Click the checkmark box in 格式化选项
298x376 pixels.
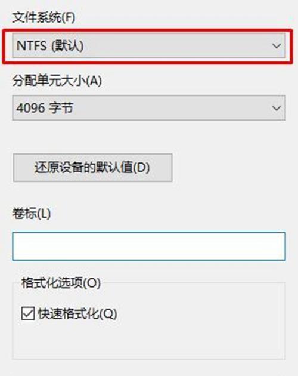pyautogui.click(x=28, y=313)
